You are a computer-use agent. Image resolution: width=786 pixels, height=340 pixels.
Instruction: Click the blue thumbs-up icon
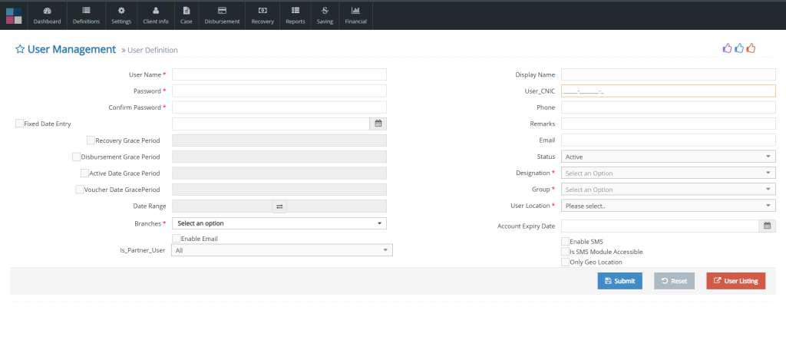[x=739, y=48]
